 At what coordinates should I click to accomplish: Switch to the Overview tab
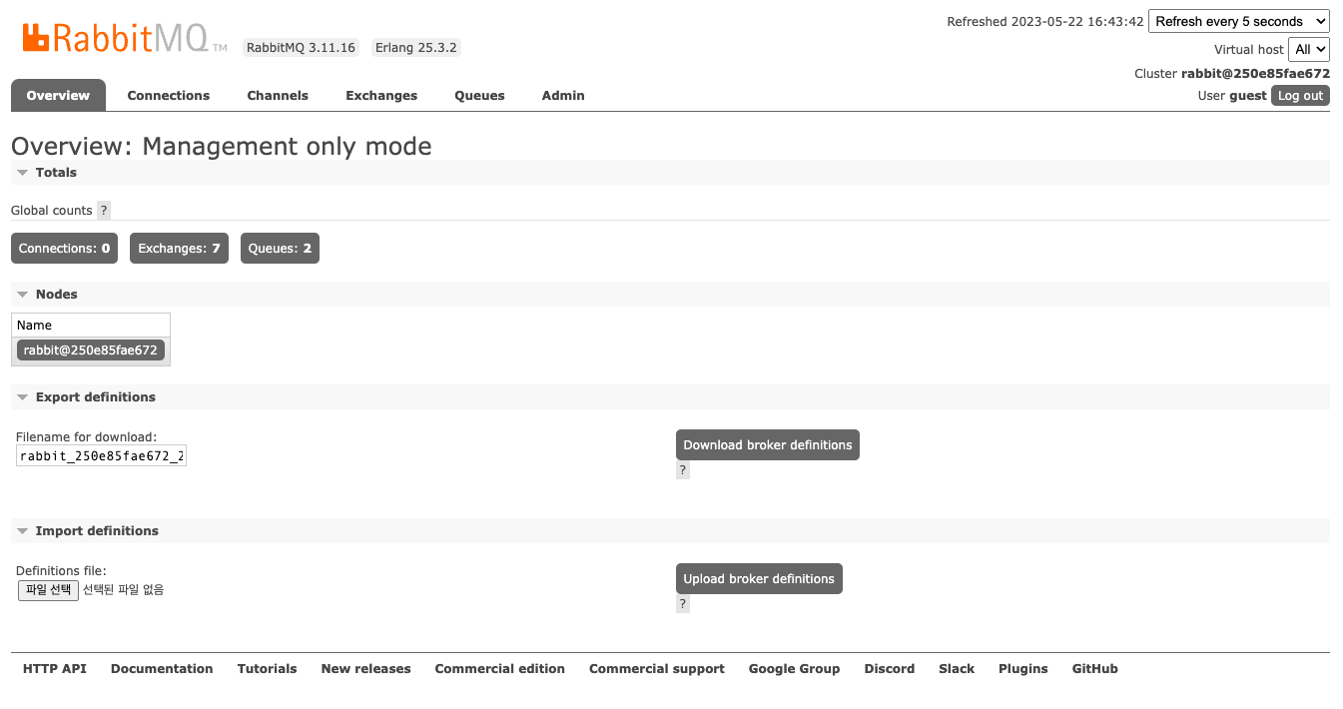58,96
